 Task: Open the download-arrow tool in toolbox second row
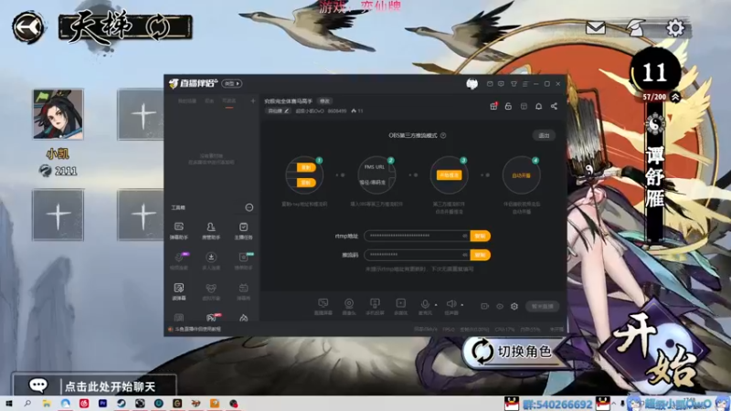point(211,261)
